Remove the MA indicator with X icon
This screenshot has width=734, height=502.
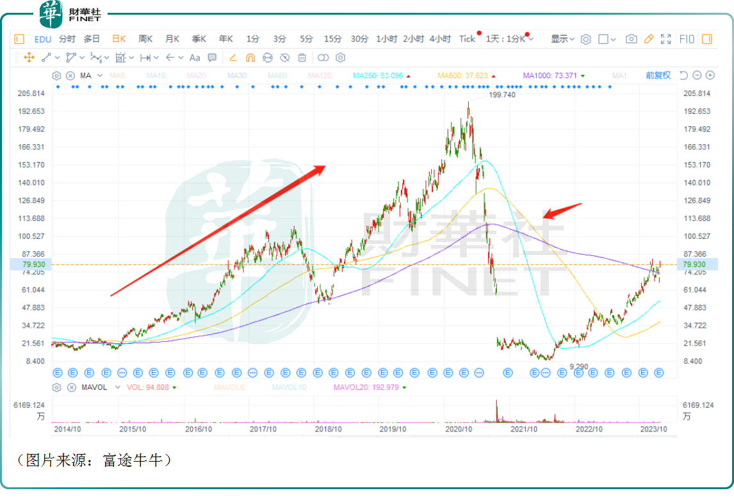pyautogui.click(x=70, y=76)
